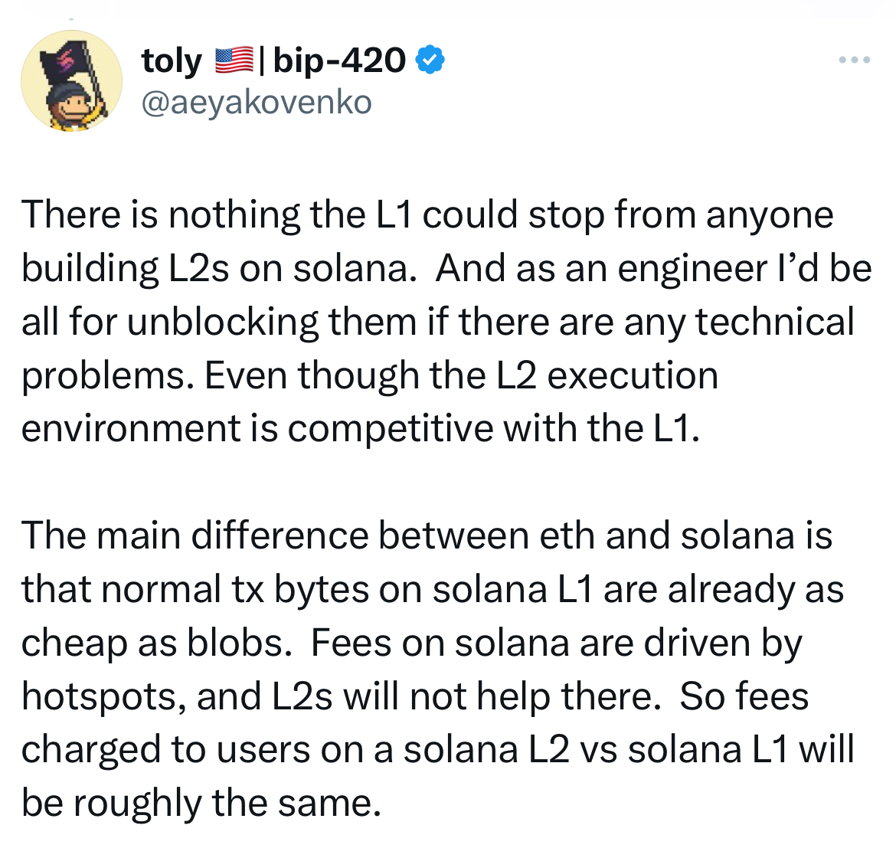This screenshot has width=896, height=858.
Task: Click the first paragraph of the tweet
Action: (x=444, y=322)
